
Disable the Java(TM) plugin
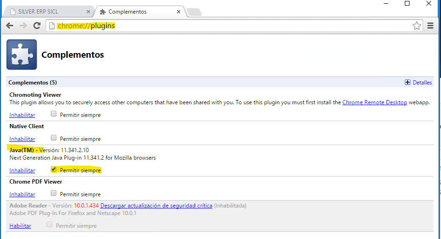pyautogui.click(x=22, y=170)
